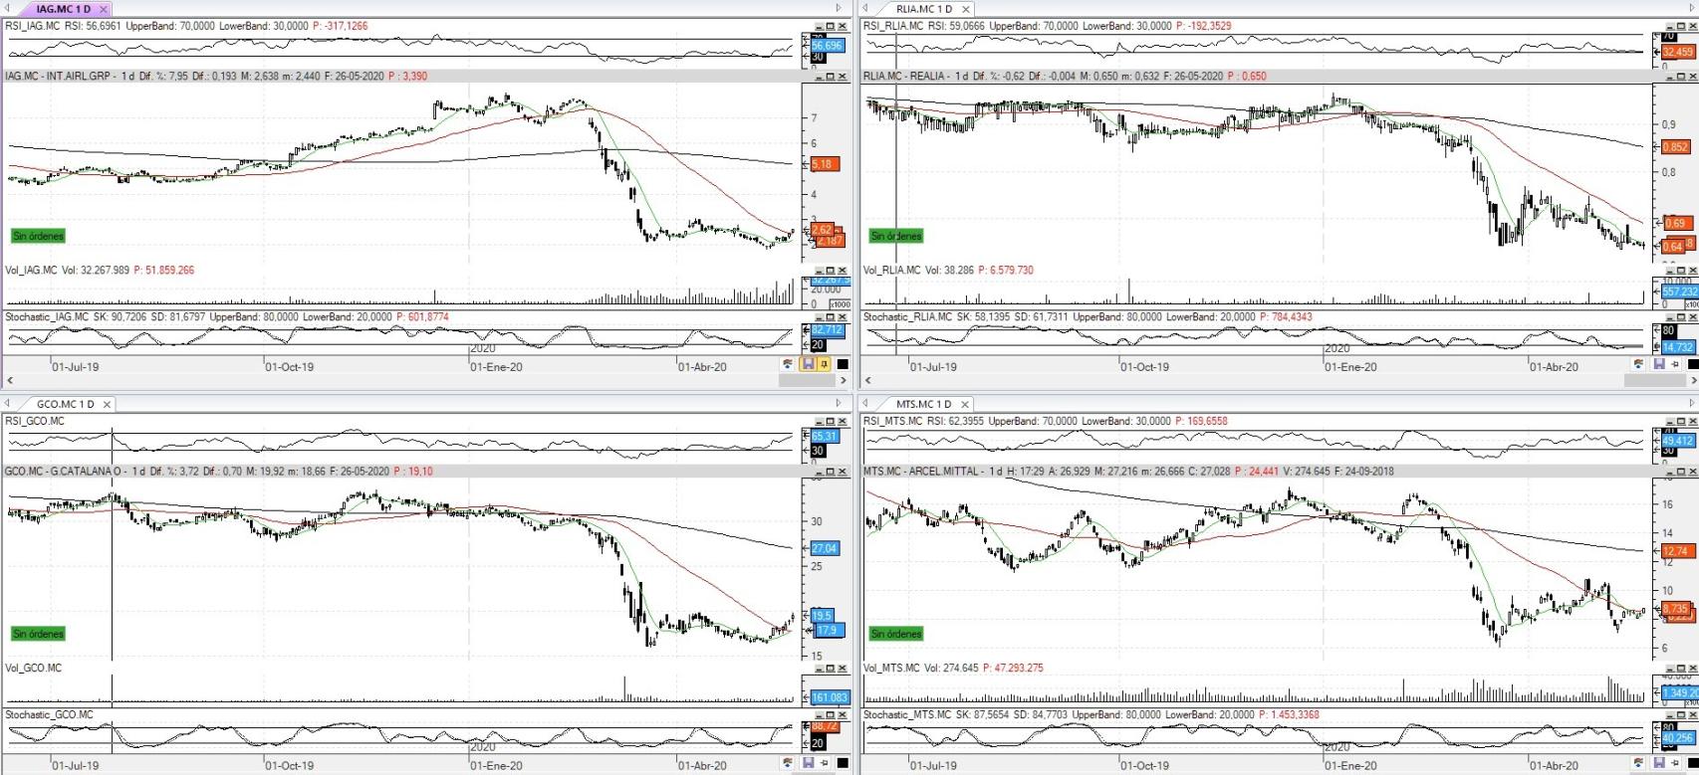Click the IAG.MC horizontal scrollbar thumb
Image resolution: width=1699 pixels, height=775 pixels.
(x=807, y=380)
